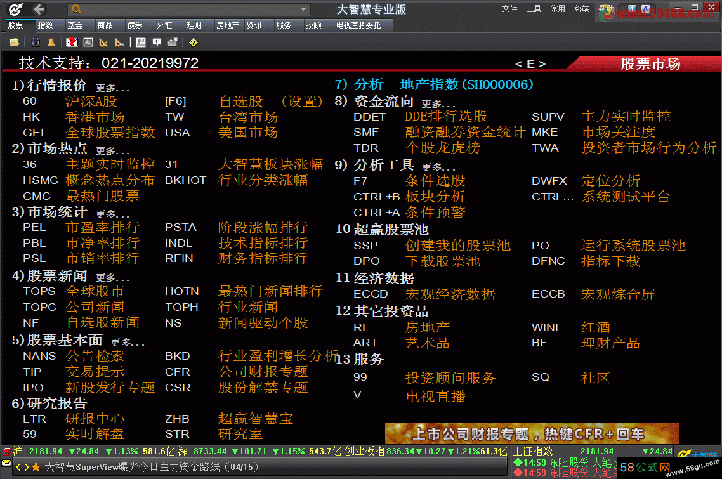Open the 终端 menu

582,9
